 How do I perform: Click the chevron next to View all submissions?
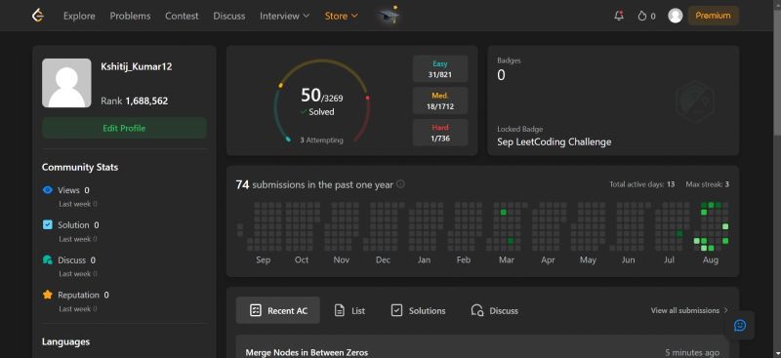(725, 310)
